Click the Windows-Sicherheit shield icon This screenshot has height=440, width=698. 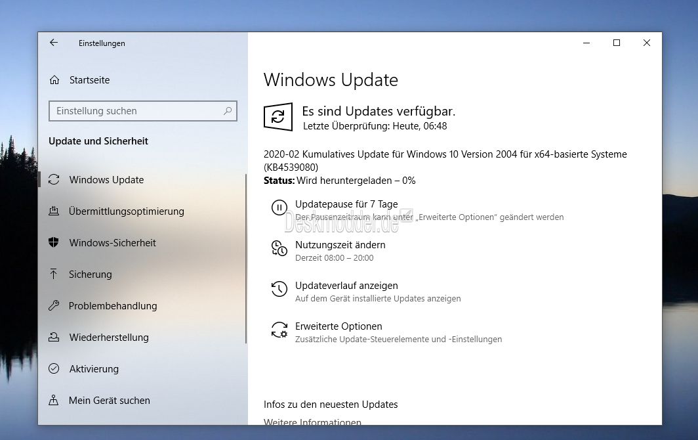click(x=54, y=242)
